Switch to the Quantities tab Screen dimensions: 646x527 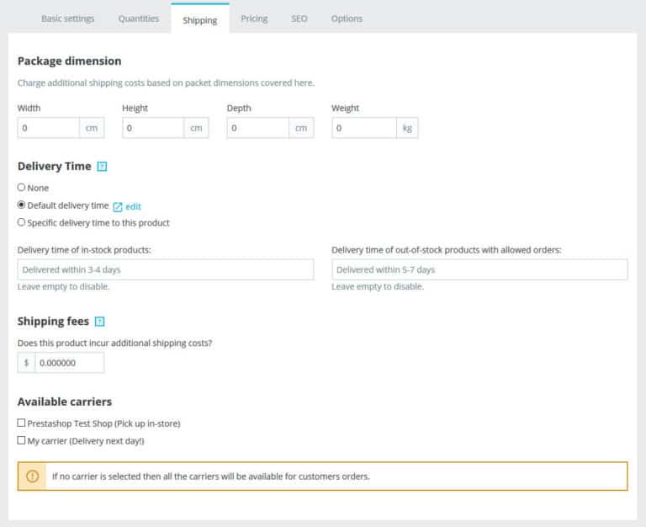[x=138, y=19]
